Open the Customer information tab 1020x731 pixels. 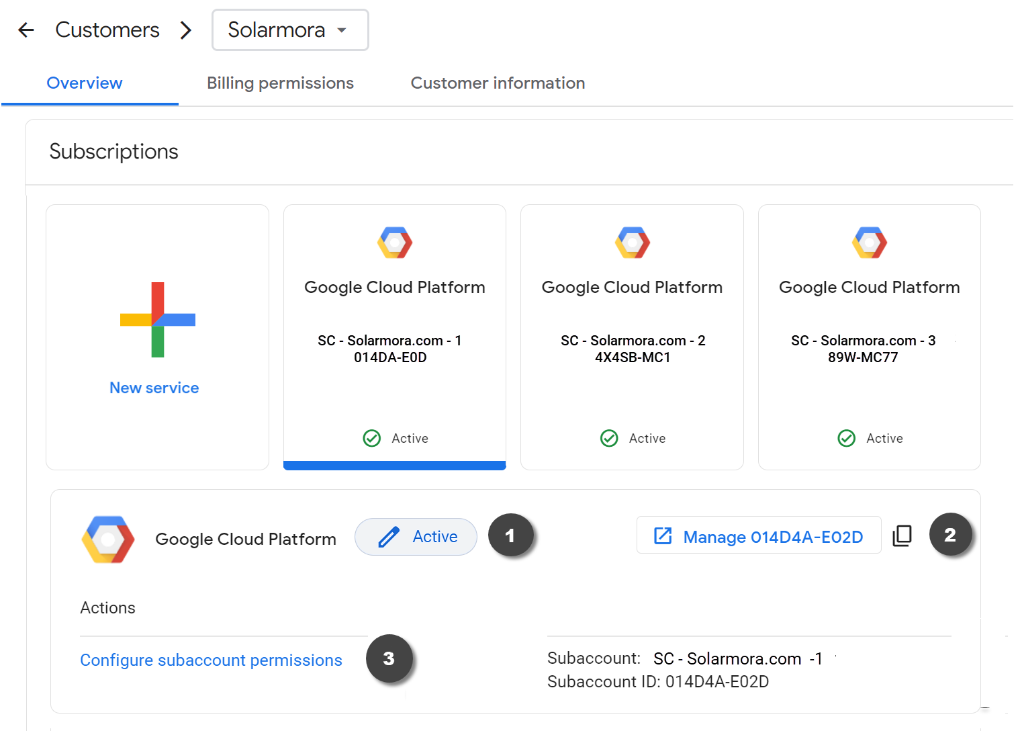click(498, 83)
